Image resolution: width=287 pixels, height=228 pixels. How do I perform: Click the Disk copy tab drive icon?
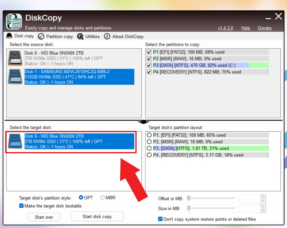click(x=9, y=36)
